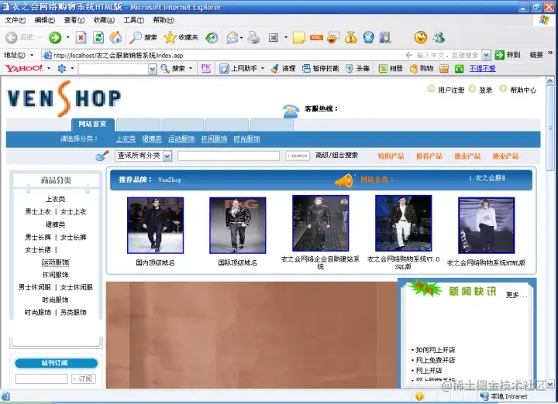Open Favorites star icon
Image resolution: width=558 pixels, height=404 pixels.
[170, 37]
